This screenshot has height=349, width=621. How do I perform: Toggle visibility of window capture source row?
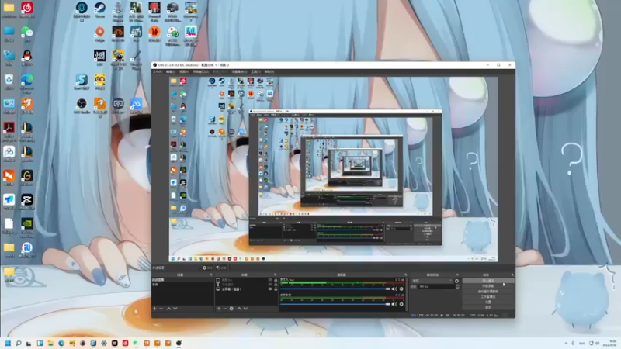270,280
